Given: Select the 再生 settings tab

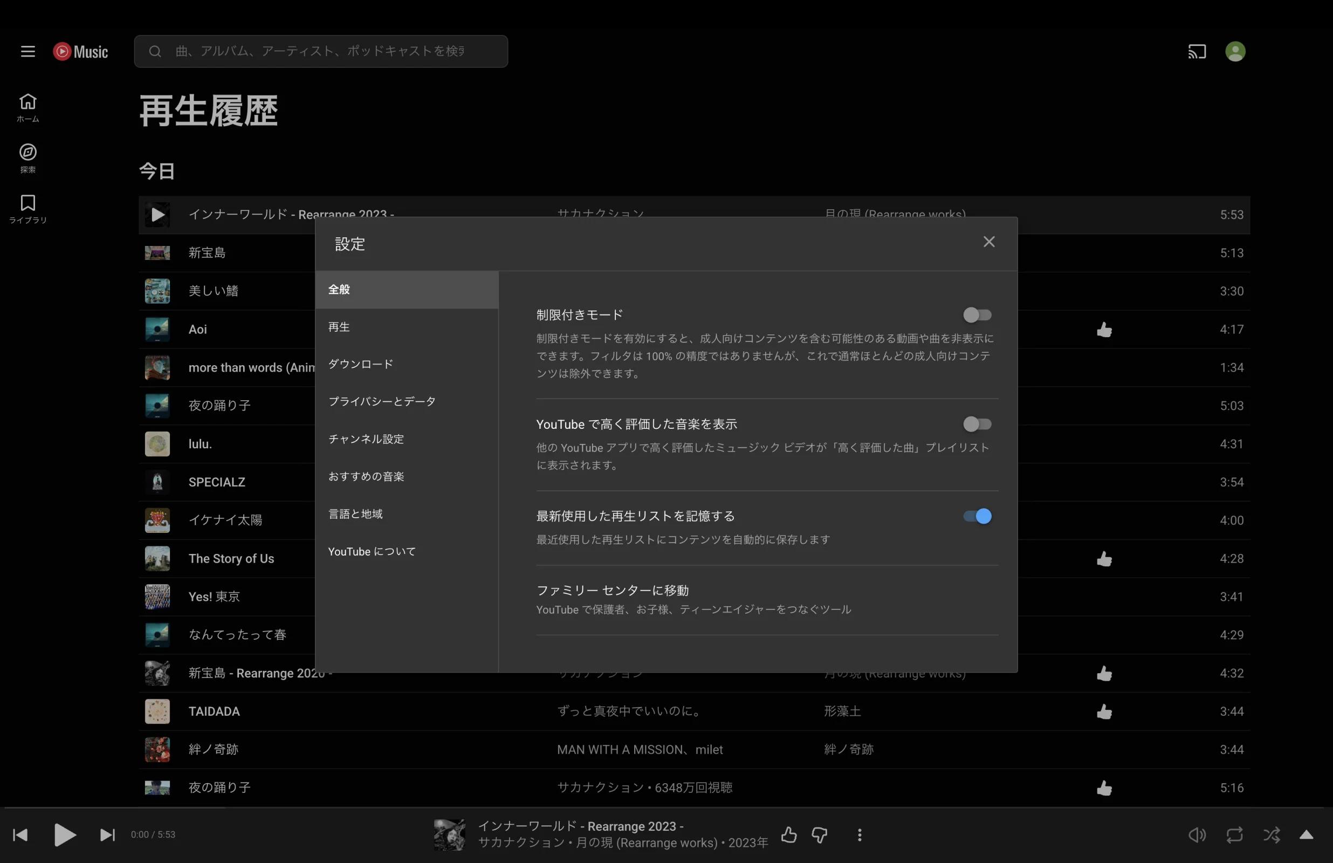Looking at the screenshot, I should pos(407,327).
